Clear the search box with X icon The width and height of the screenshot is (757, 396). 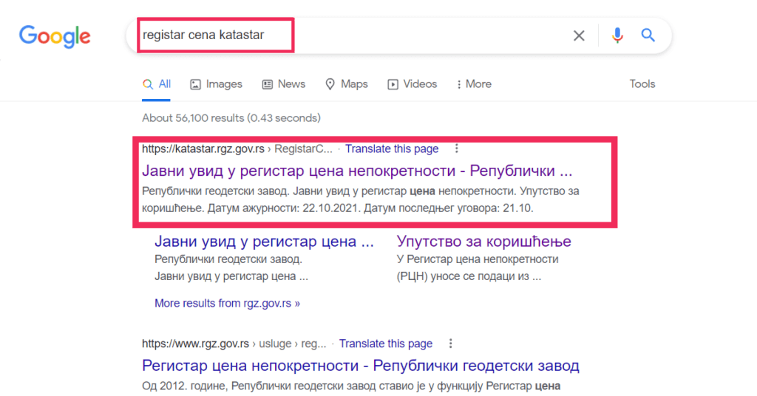tap(579, 35)
